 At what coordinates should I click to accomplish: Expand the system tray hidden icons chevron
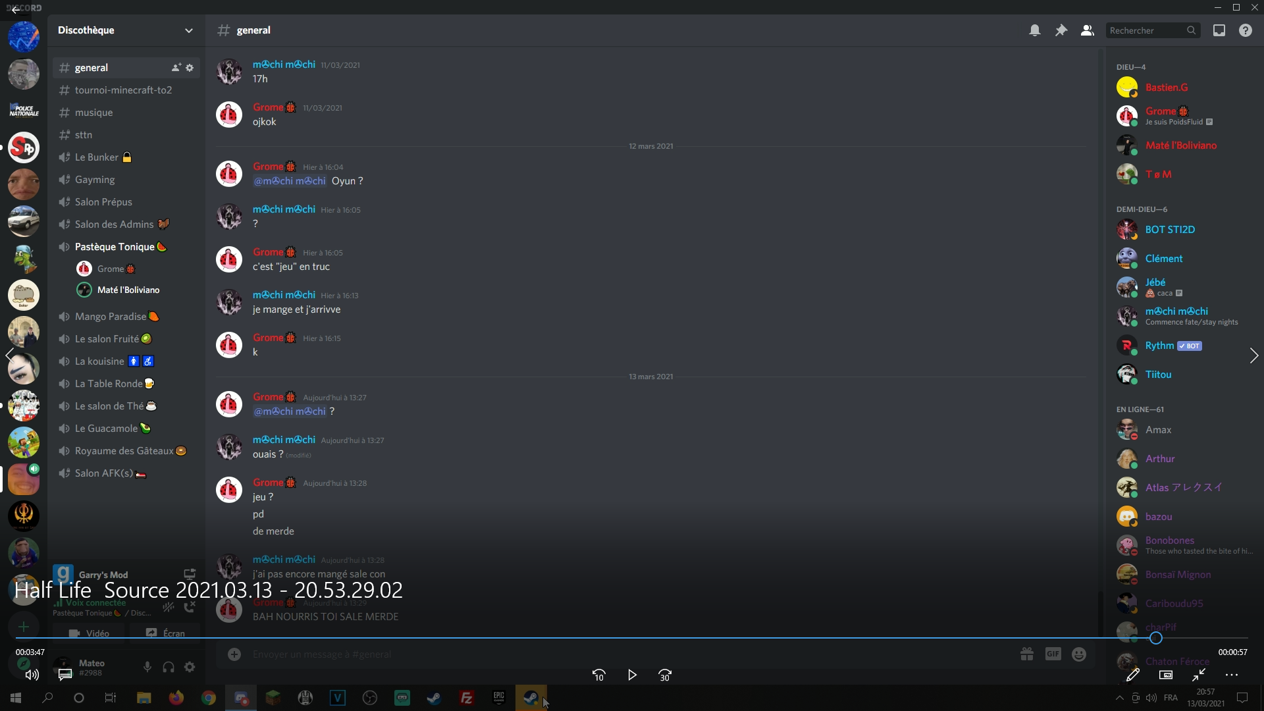(1119, 698)
